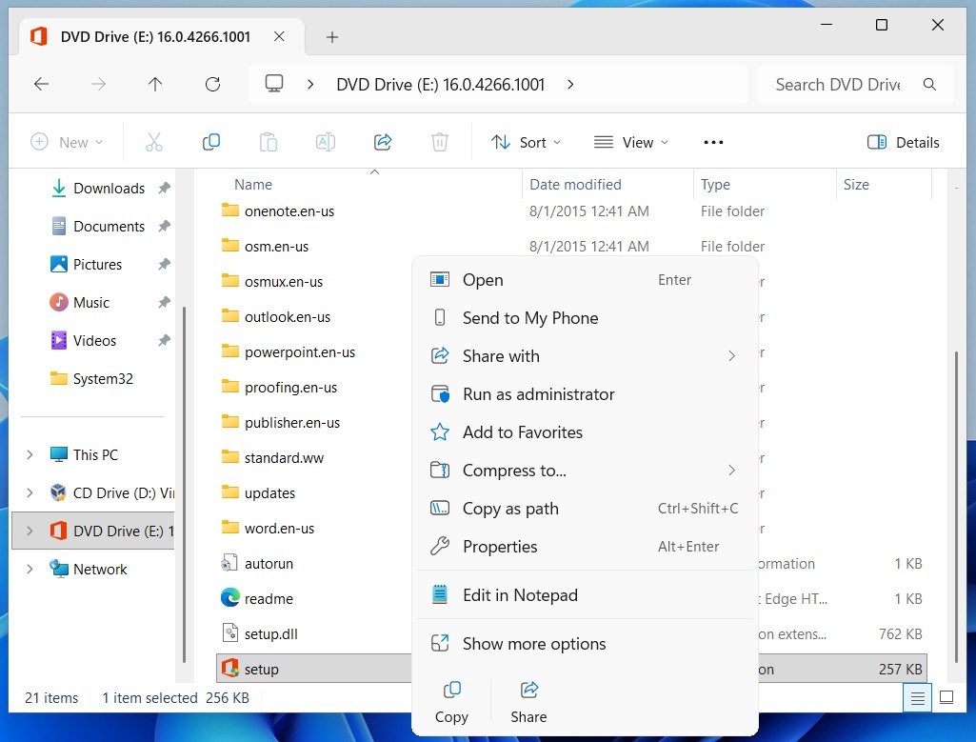This screenshot has height=742, width=976.
Task: Delete the selected file via toolbar icon
Action: coord(439,141)
